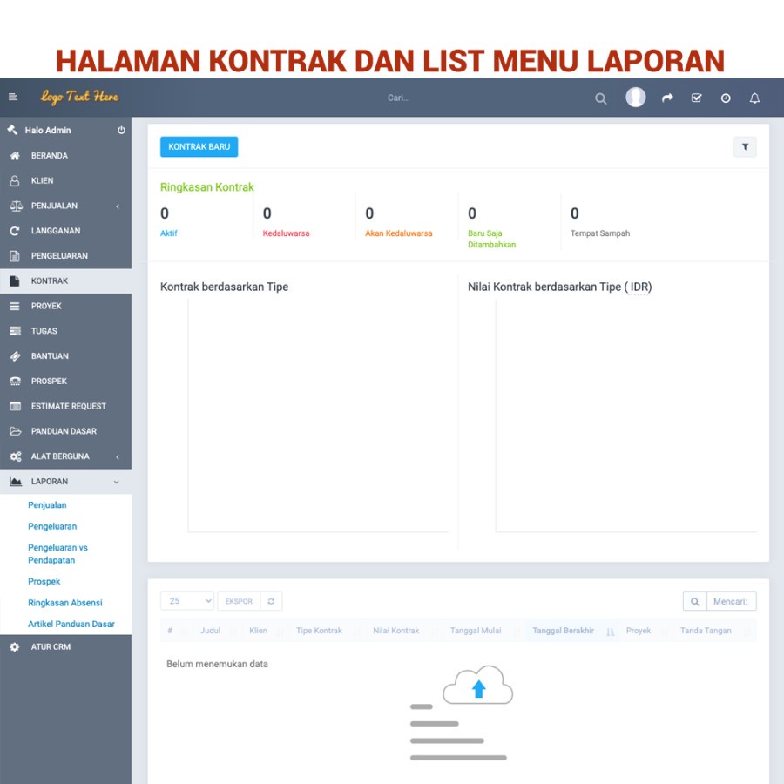Screen dimensions: 784x784
Task: Open the 25 rows-per-page dropdown
Action: tap(187, 601)
